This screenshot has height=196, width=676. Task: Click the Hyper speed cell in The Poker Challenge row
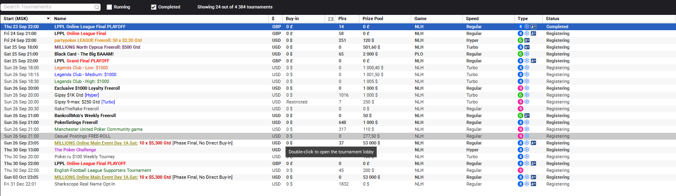pos(472,150)
